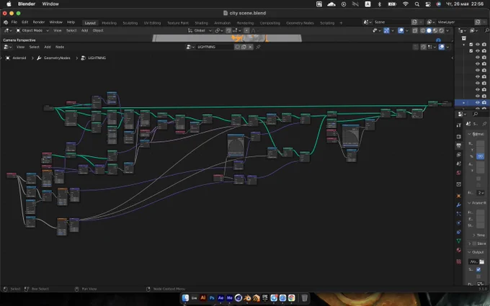Open the 3D viewport editor type selector
The height and width of the screenshot is (306, 490).
[x=8, y=30]
